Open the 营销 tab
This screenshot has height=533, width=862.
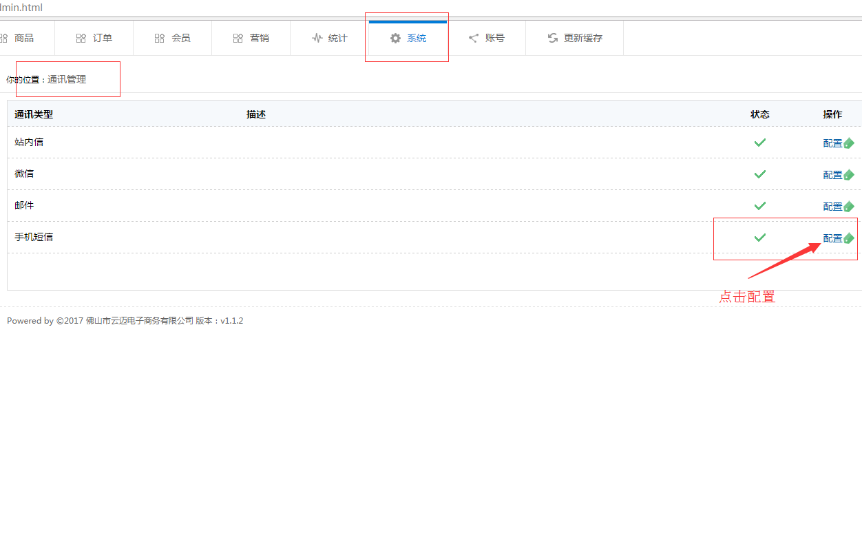pos(251,39)
